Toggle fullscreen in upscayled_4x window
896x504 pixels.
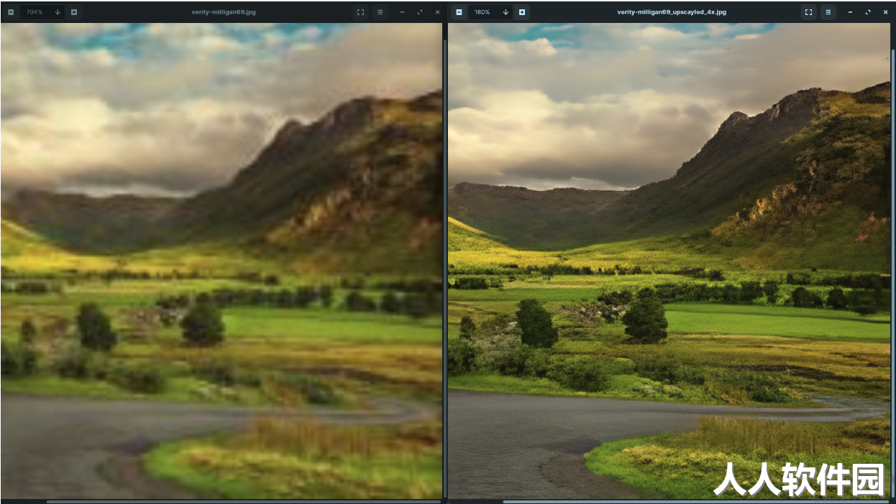809,12
